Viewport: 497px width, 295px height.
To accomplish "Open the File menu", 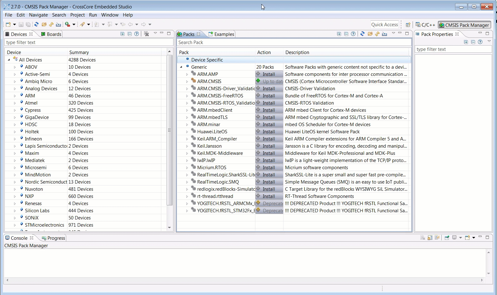I will (9, 15).
